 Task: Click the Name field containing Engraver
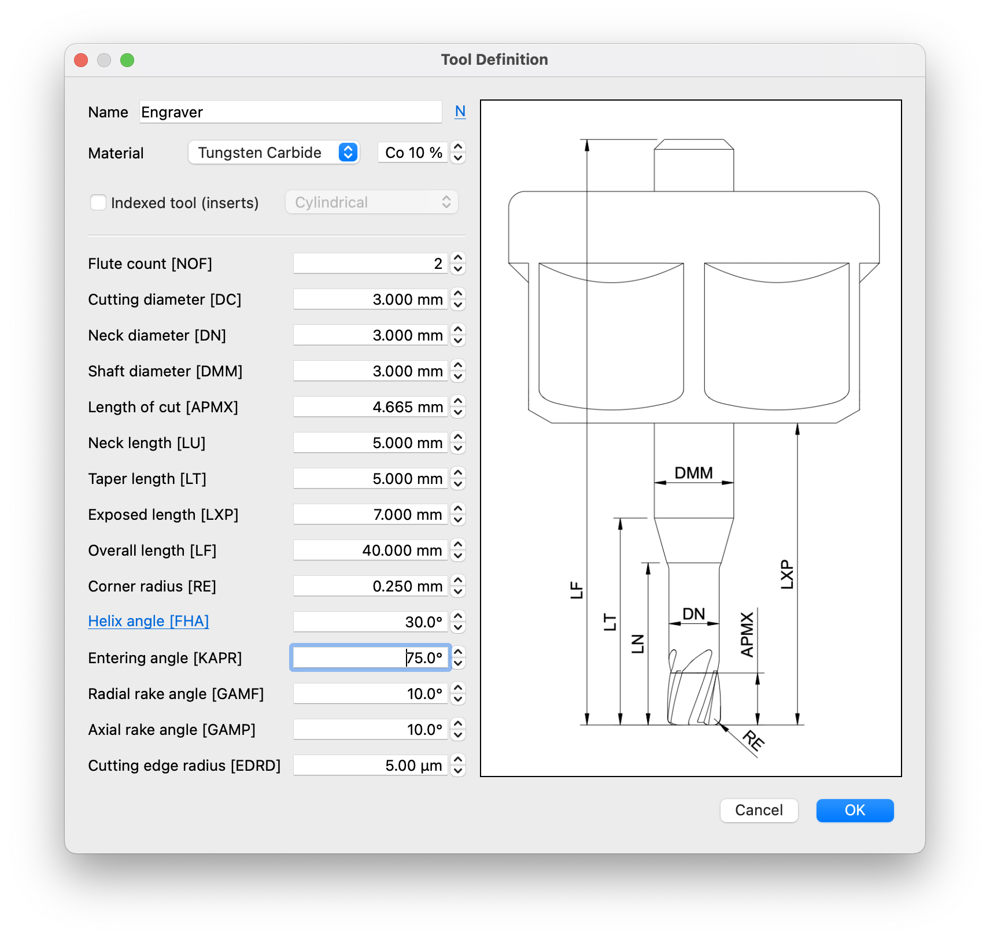(x=290, y=112)
